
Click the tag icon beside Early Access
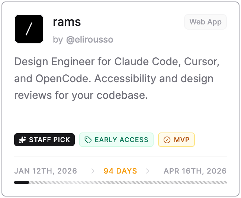(x=88, y=140)
